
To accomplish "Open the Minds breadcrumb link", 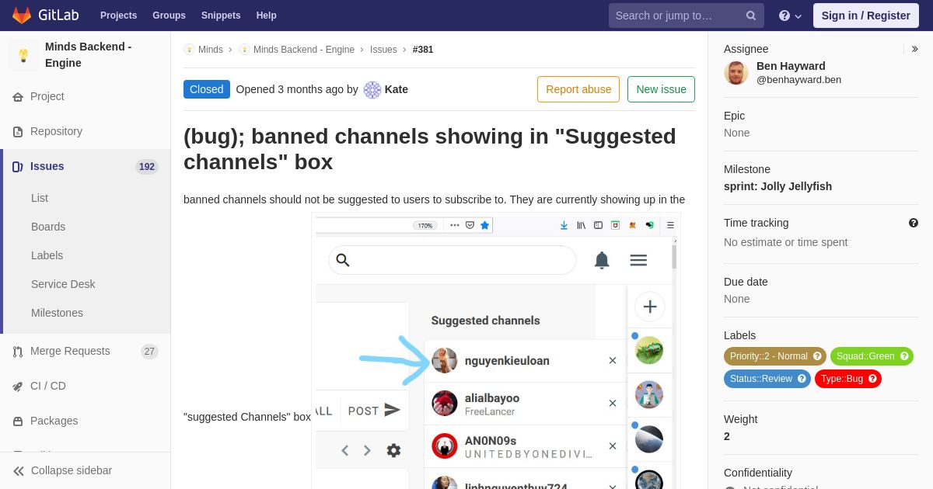I will 211,49.
